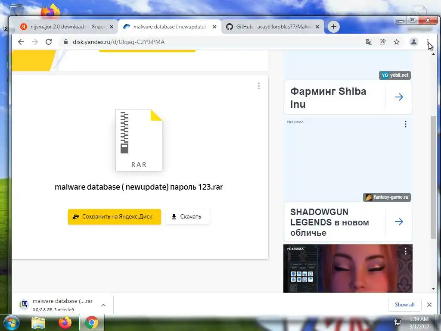Open new tab with plus button
Viewport: 441px width, 331px height.
coord(334,27)
